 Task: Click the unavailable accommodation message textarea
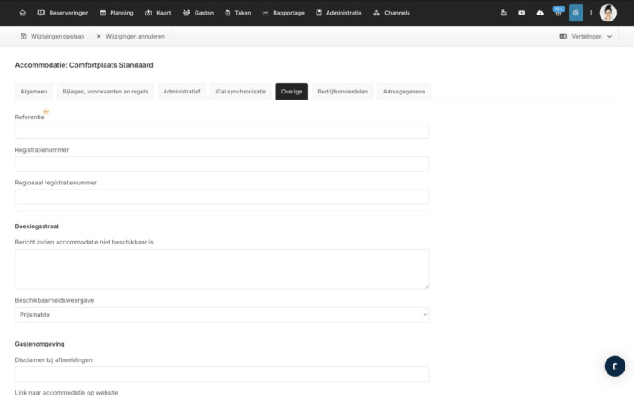(222, 269)
